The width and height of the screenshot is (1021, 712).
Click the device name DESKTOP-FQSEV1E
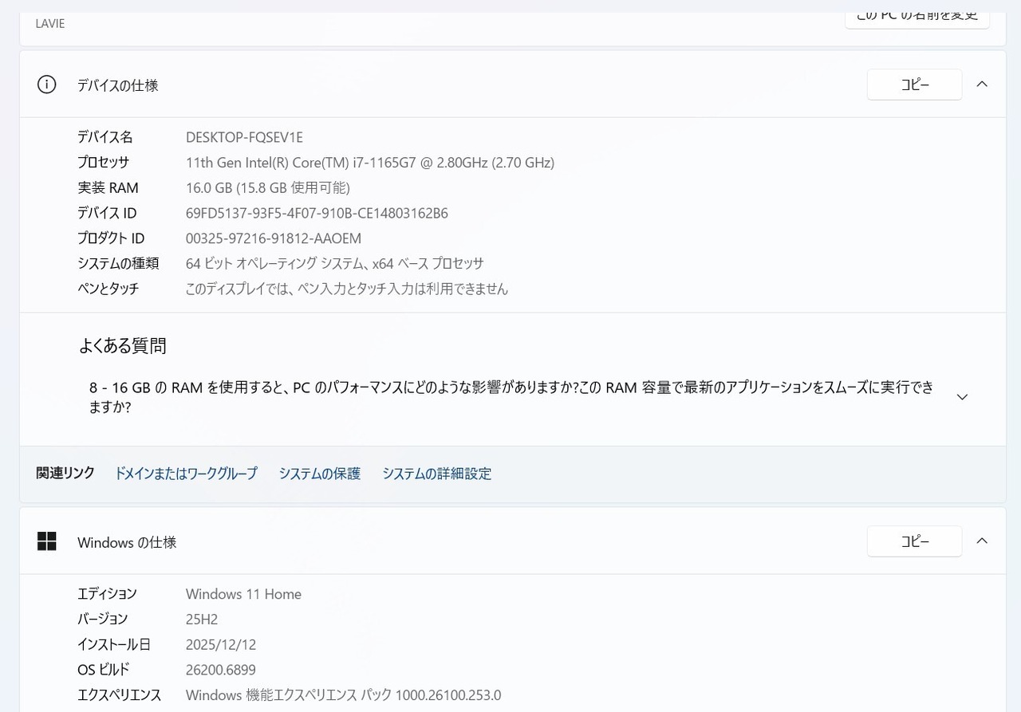coord(244,137)
